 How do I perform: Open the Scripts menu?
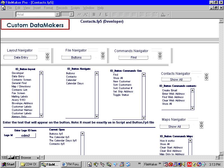click(75, 8)
